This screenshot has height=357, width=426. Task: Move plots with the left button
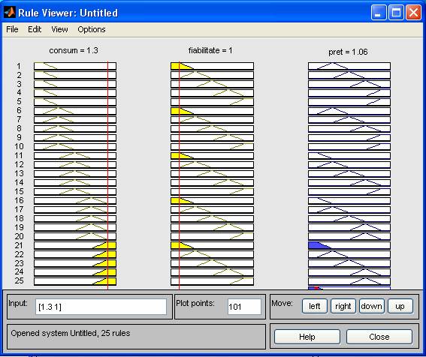315,306
